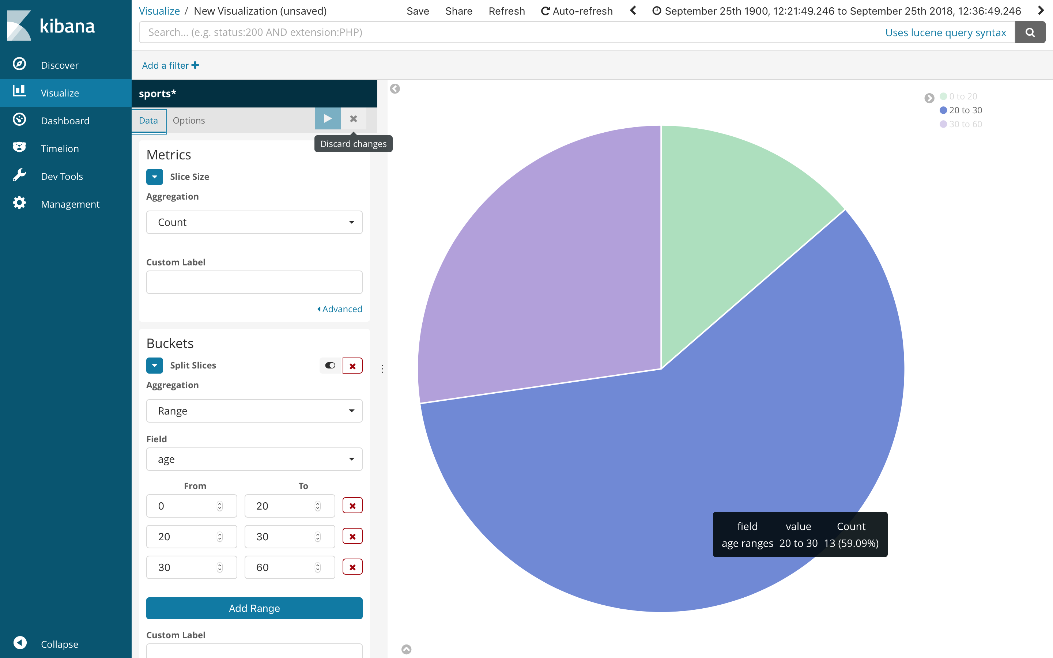Image resolution: width=1053 pixels, height=658 pixels.
Task: Collapse the Slice Size metric section
Action: tap(154, 177)
